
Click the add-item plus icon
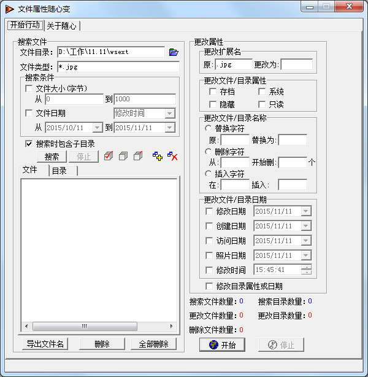(158, 156)
